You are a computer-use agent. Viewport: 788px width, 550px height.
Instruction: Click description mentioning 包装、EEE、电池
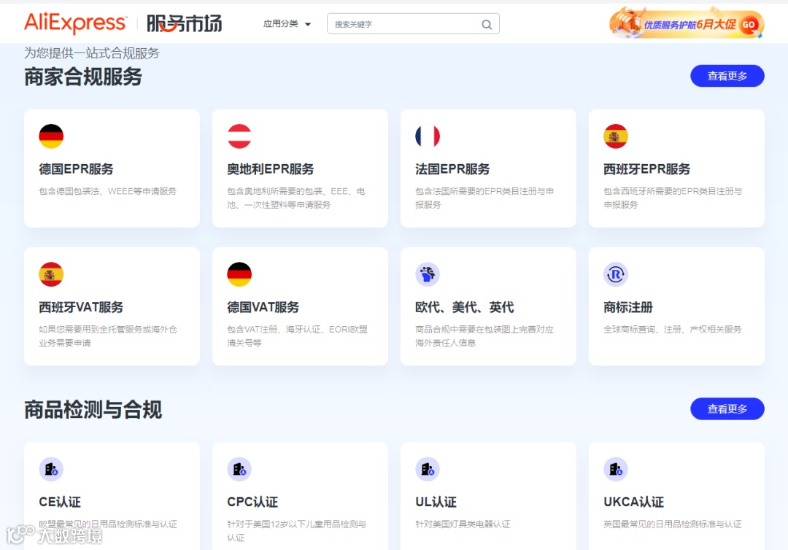click(296, 198)
